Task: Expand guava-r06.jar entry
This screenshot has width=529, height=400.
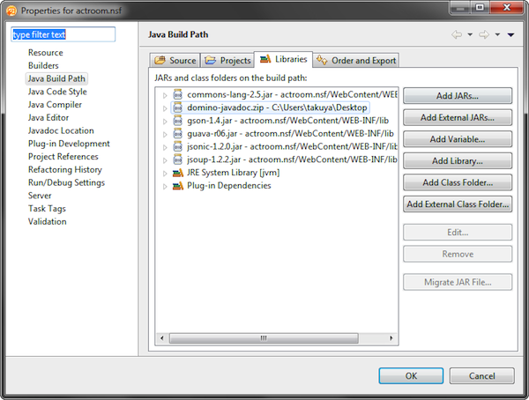Action: [165, 135]
